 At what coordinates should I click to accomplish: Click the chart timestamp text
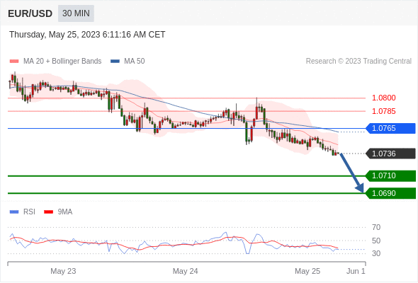click(87, 35)
